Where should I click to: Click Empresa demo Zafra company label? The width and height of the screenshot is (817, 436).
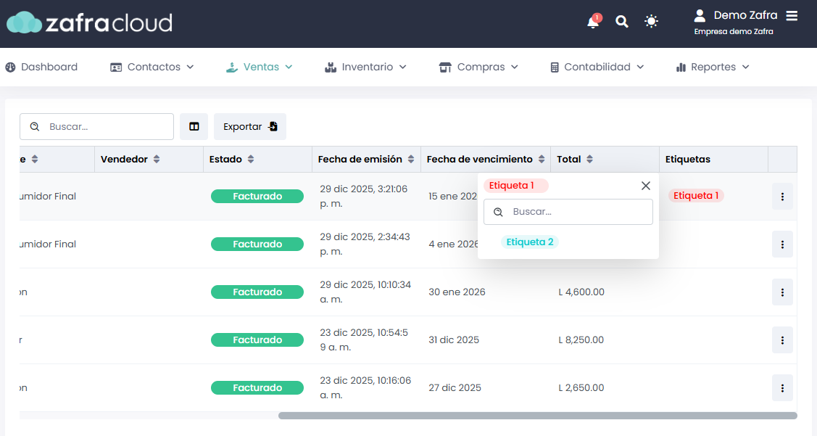(734, 32)
